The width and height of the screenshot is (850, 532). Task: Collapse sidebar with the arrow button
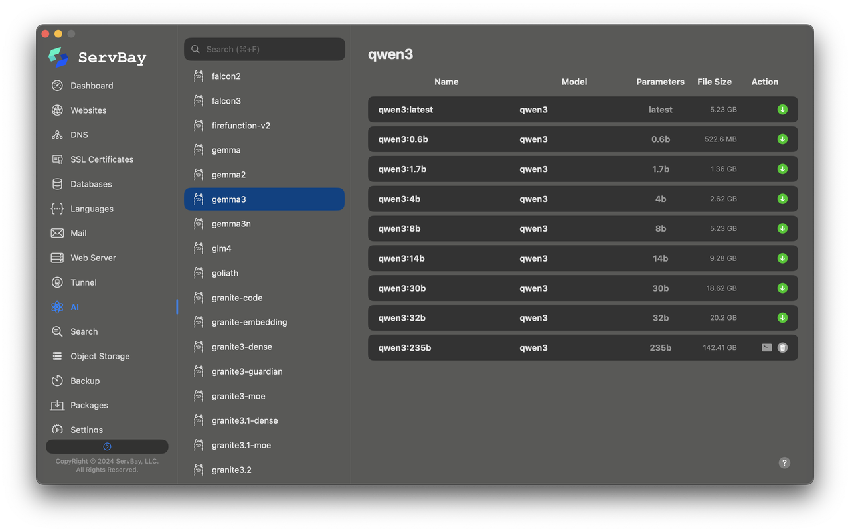(107, 446)
